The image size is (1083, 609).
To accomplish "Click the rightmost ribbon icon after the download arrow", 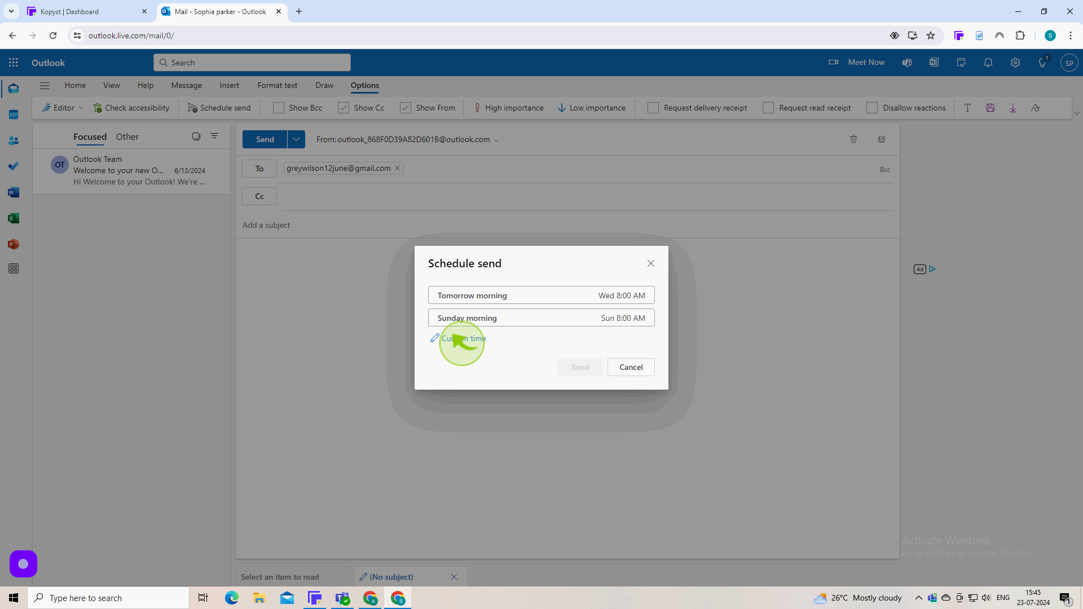I will click(x=1036, y=108).
